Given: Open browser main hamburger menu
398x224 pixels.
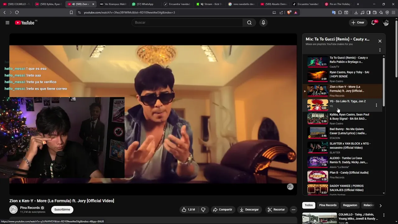Looking at the screenshot, I should coord(394,12).
